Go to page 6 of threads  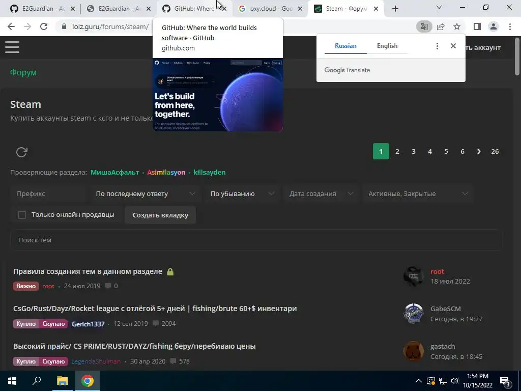[462, 152]
